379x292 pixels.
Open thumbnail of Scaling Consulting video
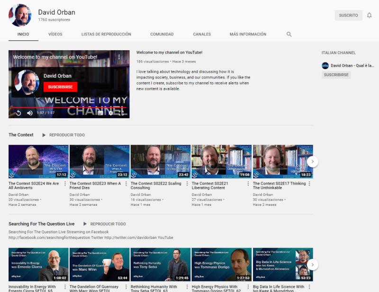(161, 161)
